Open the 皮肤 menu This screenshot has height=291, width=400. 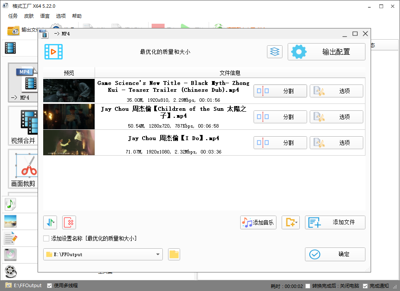(x=29, y=16)
